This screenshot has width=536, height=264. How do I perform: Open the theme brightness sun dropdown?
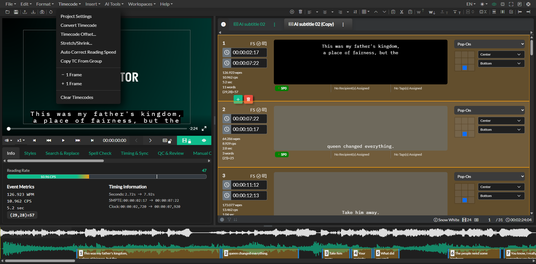pyautogui.click(x=484, y=4)
